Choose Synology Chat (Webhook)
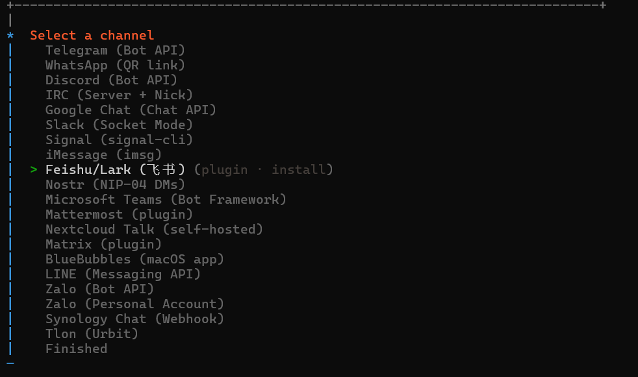Image resolution: width=638 pixels, height=377 pixels. (x=134, y=319)
